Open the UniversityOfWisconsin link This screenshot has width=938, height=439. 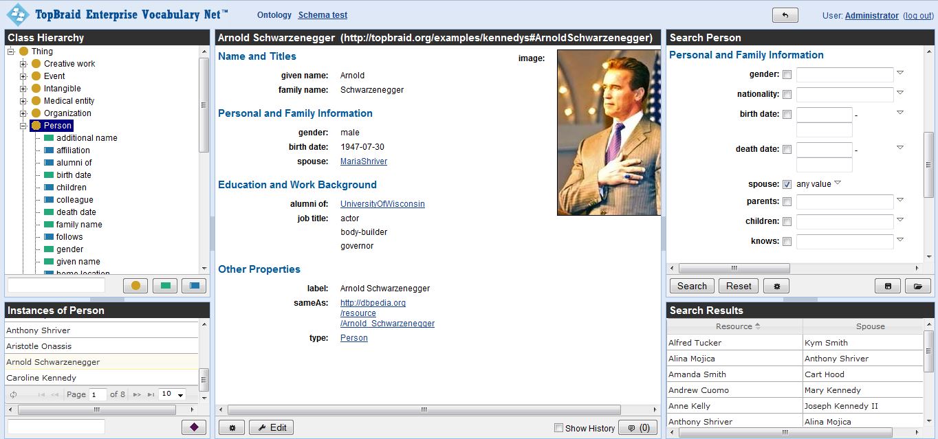[382, 204]
